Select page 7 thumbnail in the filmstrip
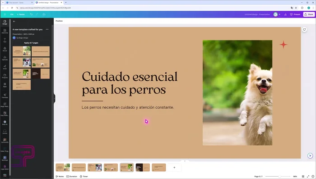The width and height of the screenshot is (316, 179). tap(159, 168)
